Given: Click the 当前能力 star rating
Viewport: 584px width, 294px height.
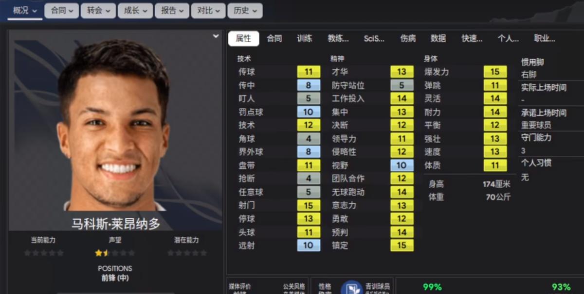Looking at the screenshot, I should (43, 253).
